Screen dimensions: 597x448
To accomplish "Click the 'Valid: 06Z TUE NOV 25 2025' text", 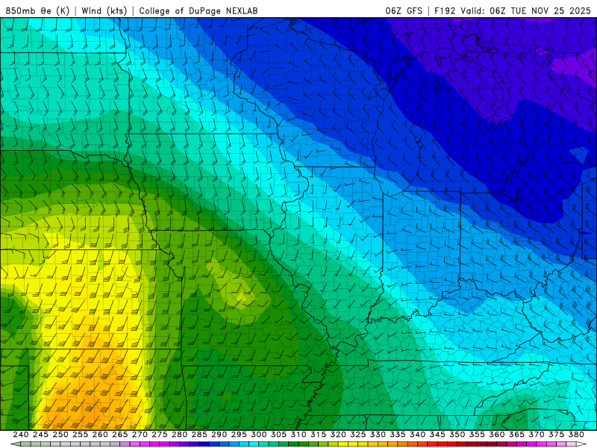I will tap(525, 10).
